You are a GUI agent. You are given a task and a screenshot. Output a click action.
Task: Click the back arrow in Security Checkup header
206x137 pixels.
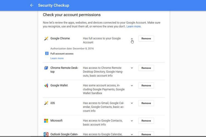(32, 5)
